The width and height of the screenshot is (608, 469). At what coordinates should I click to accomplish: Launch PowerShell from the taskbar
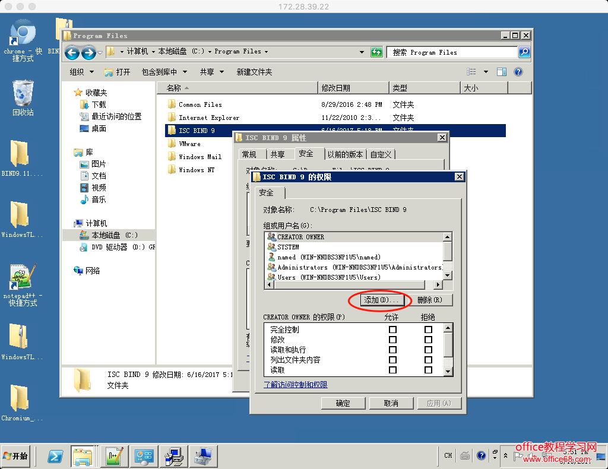(55, 456)
